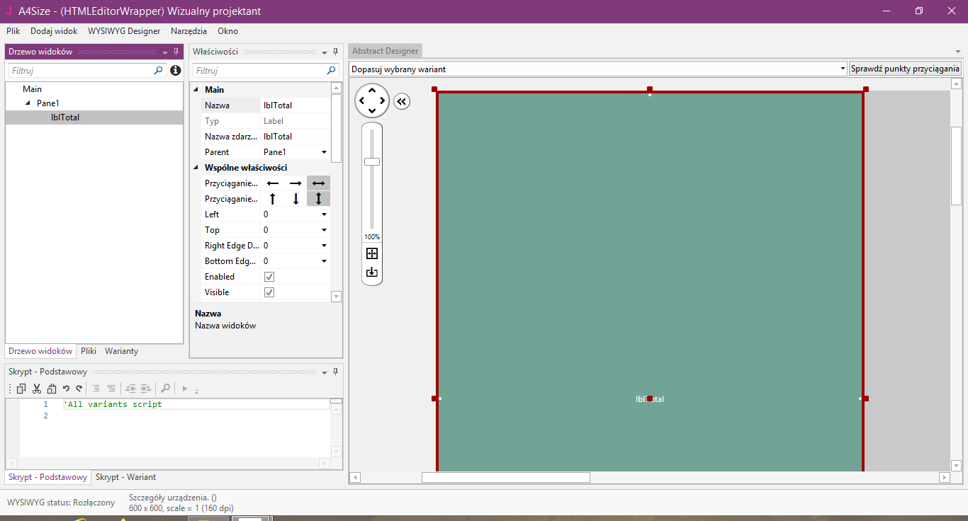The height and width of the screenshot is (521, 968).
Task: Click the undo arrow in script toolbar
Action: 66,389
